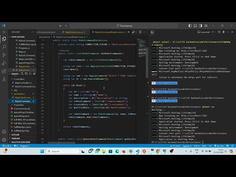
Task: Open the Accounts menu in activity bar
Action: pyautogui.click(x=4, y=132)
